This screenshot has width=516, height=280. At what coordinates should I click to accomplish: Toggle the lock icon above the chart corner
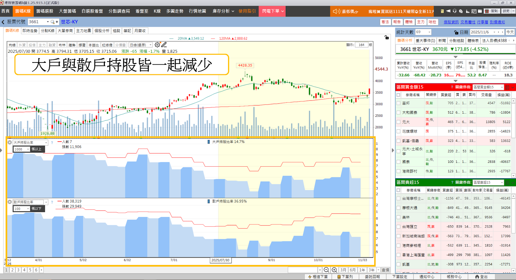point(386,37)
